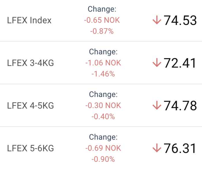Select the LFEX 4-5KG label

tap(30, 105)
